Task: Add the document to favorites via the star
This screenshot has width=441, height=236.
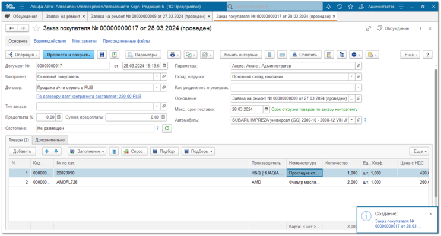Action: click(36, 28)
